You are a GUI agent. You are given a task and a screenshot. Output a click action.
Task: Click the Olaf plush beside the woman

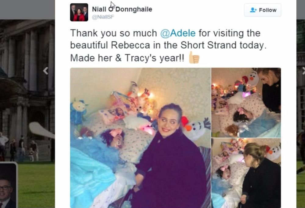click(196, 128)
